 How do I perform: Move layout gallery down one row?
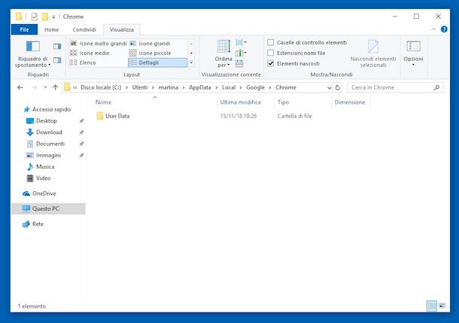coord(191,53)
